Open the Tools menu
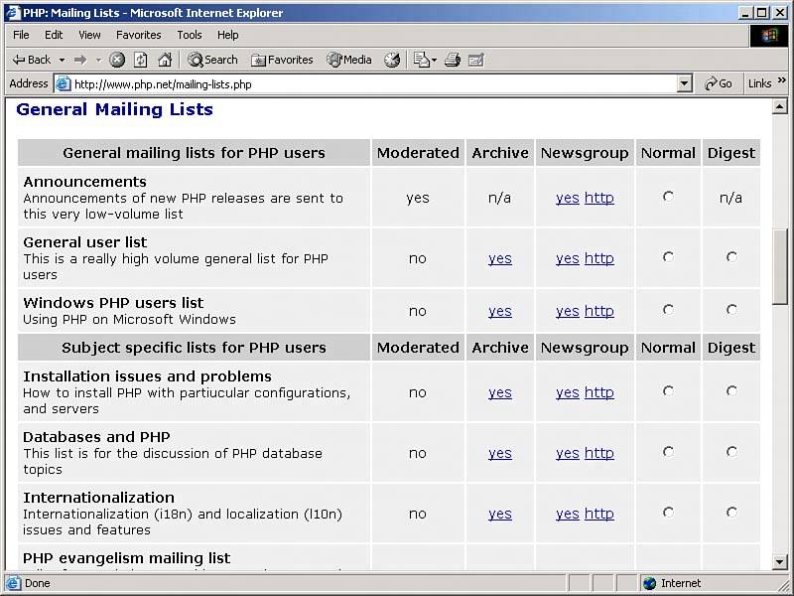The width and height of the screenshot is (794, 596). 189,35
